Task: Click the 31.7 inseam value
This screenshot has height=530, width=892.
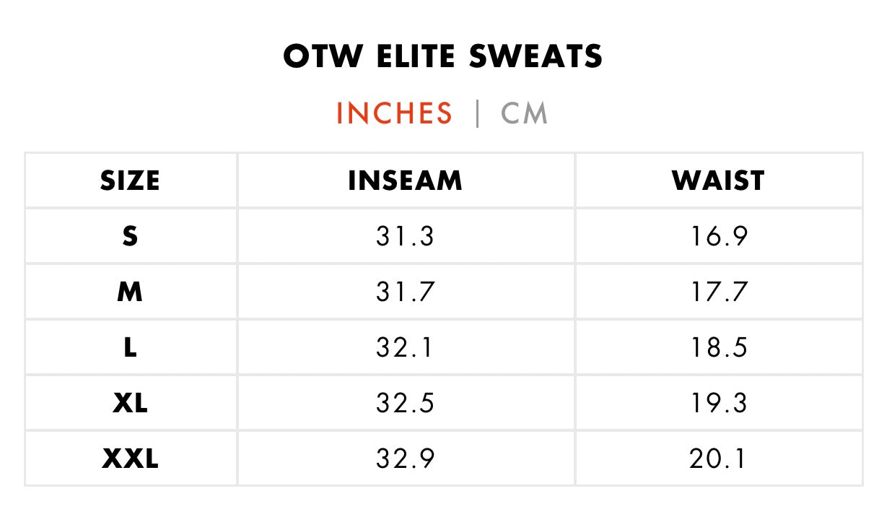Action: point(405,292)
